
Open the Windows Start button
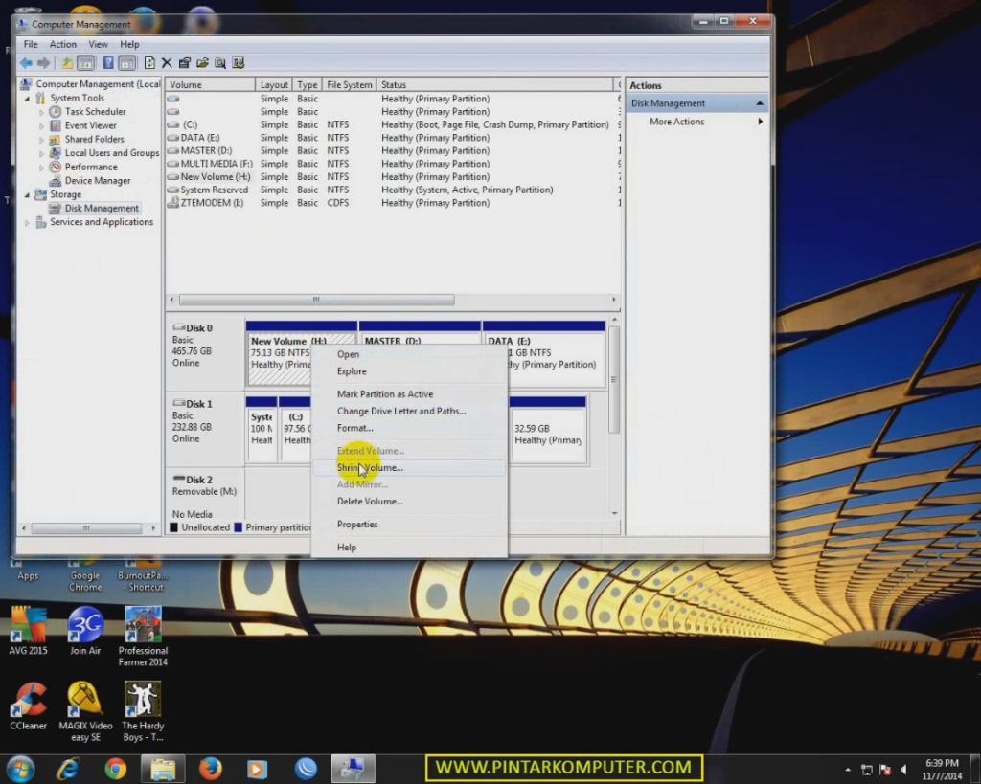coord(21,769)
